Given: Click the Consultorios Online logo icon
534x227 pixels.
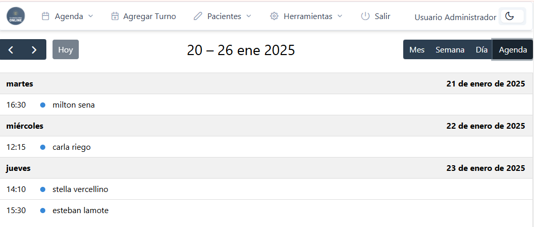Looking at the screenshot, I should (15, 16).
